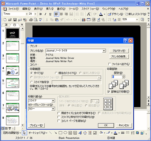This screenshot has height=141, width=151.
Task: Select the Arrow drawing tool
Action: tap(55, 133)
